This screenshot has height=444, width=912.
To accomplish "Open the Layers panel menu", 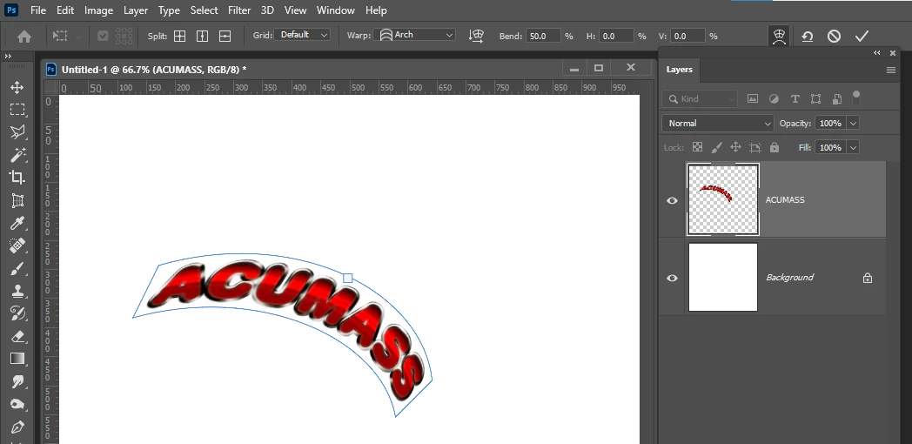I will pyautogui.click(x=890, y=70).
